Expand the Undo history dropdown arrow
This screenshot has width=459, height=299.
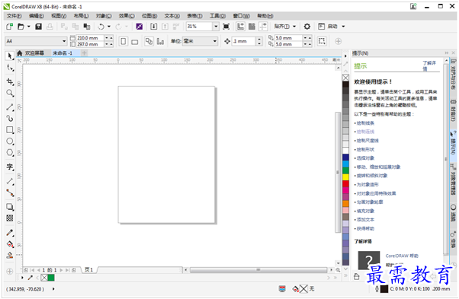pyautogui.click(x=109, y=27)
